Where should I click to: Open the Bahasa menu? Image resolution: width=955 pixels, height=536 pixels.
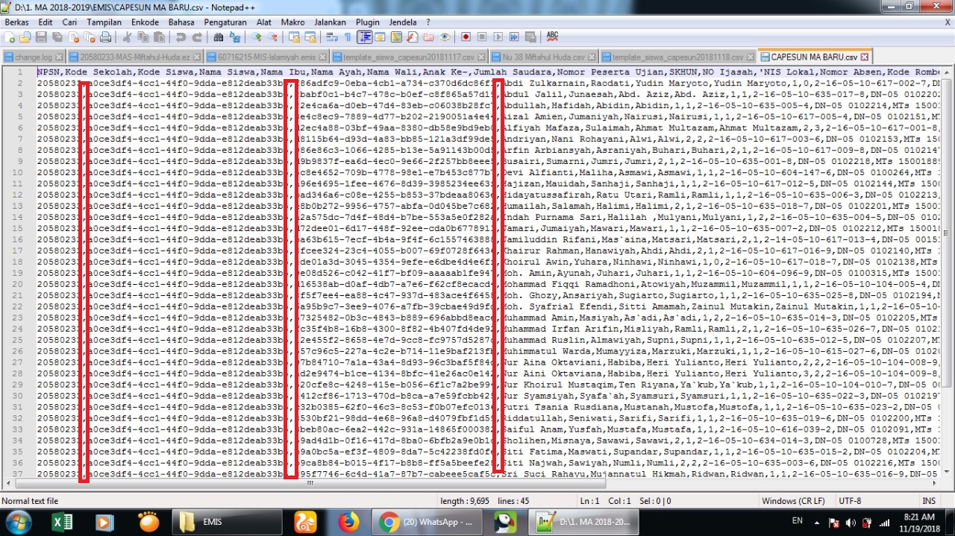pyautogui.click(x=181, y=22)
